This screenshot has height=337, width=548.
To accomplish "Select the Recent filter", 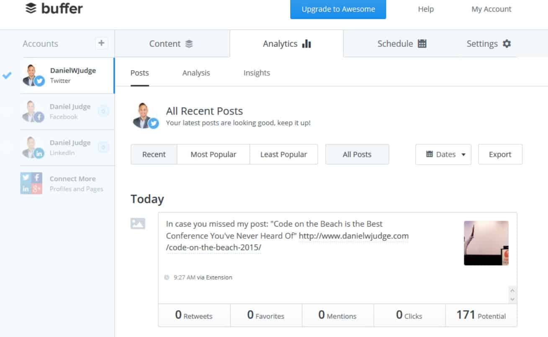I will [154, 154].
